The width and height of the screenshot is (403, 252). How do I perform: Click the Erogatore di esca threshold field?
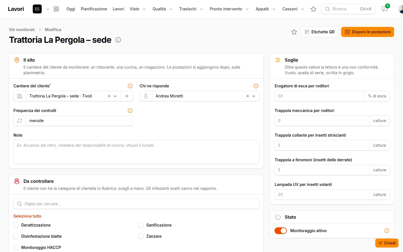point(320,96)
